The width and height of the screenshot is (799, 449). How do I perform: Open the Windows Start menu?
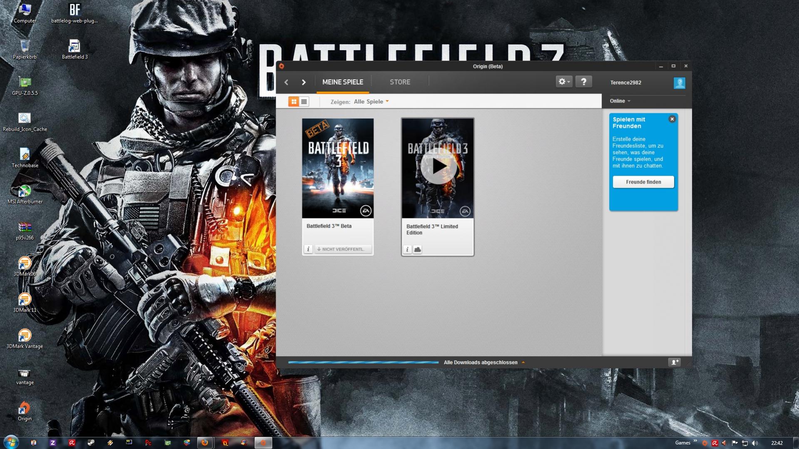click(x=11, y=442)
